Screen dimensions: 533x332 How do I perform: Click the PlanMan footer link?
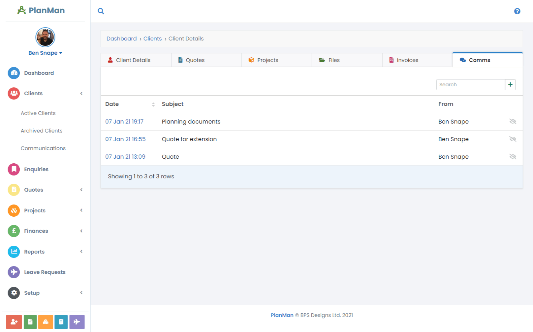(282, 315)
